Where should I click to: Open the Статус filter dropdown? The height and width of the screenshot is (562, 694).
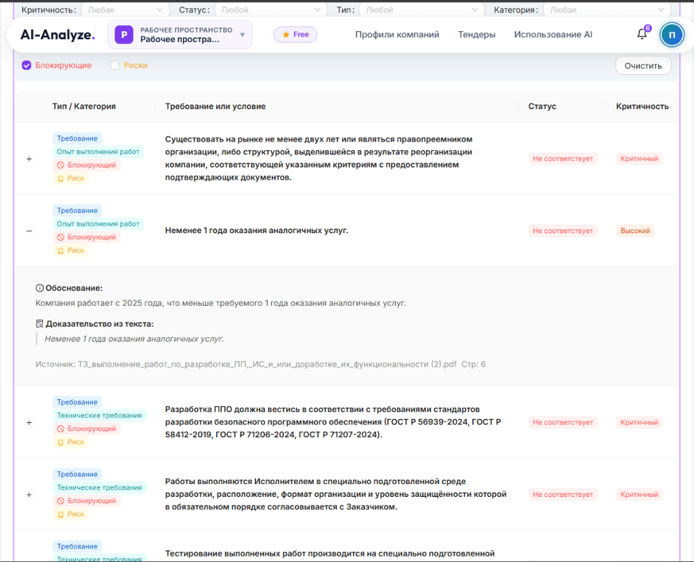click(x=270, y=9)
